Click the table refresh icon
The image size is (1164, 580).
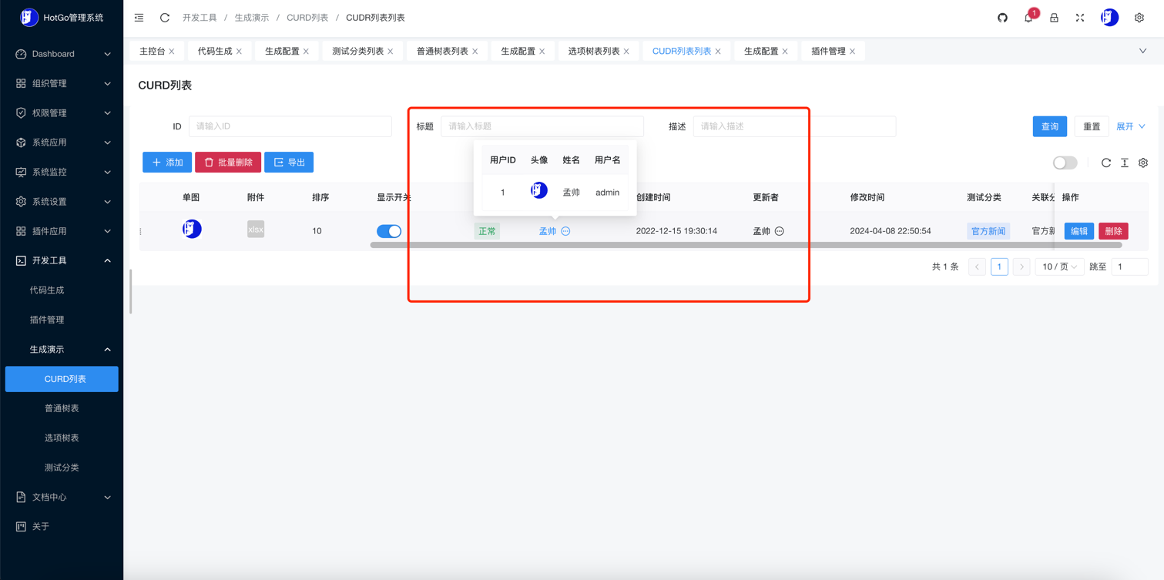pos(1106,163)
